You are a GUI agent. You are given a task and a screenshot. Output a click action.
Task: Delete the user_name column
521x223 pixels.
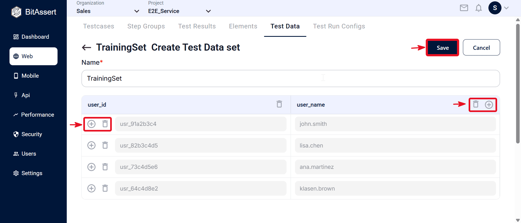[x=476, y=104]
